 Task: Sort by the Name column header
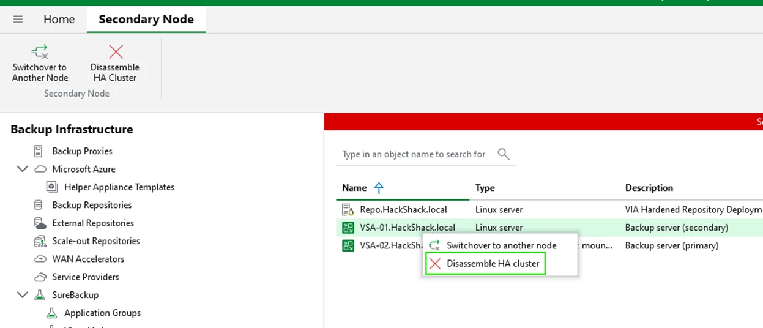(x=354, y=188)
